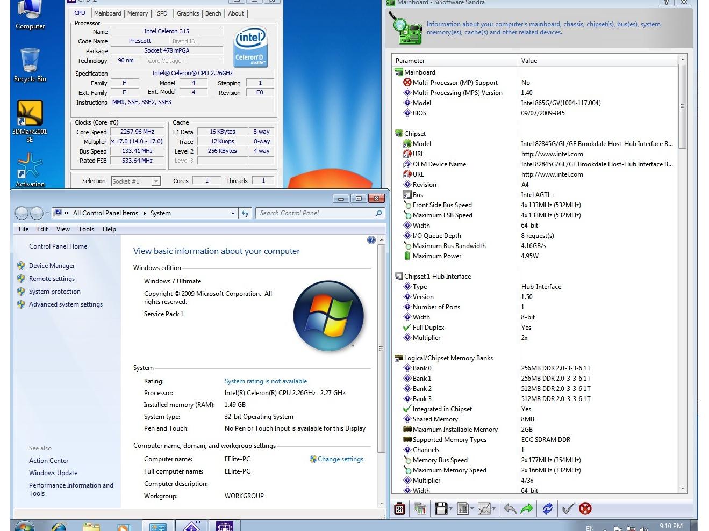
Task: Open Windows Update link in See also
Action: tap(53, 473)
